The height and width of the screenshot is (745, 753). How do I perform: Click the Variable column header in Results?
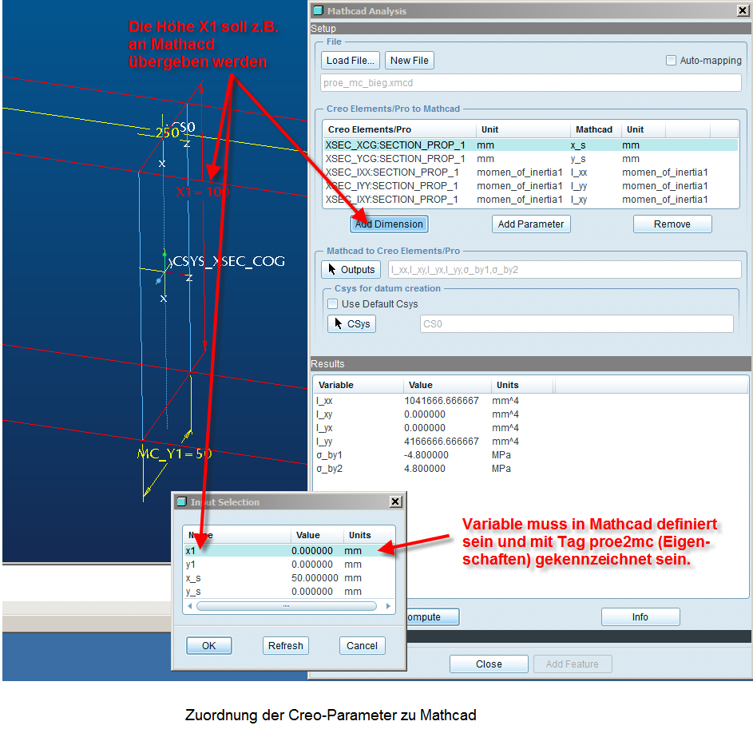coord(359,385)
